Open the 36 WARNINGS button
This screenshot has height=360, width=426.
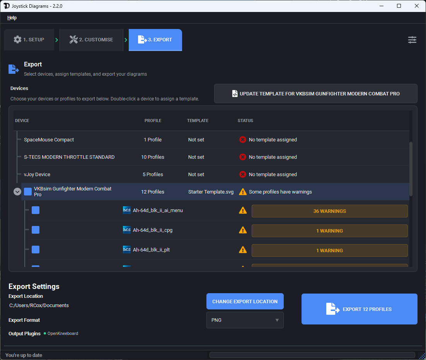tap(330, 211)
